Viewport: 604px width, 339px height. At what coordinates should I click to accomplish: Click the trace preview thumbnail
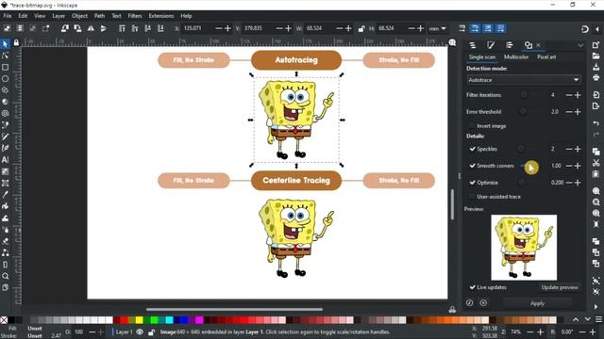point(524,247)
